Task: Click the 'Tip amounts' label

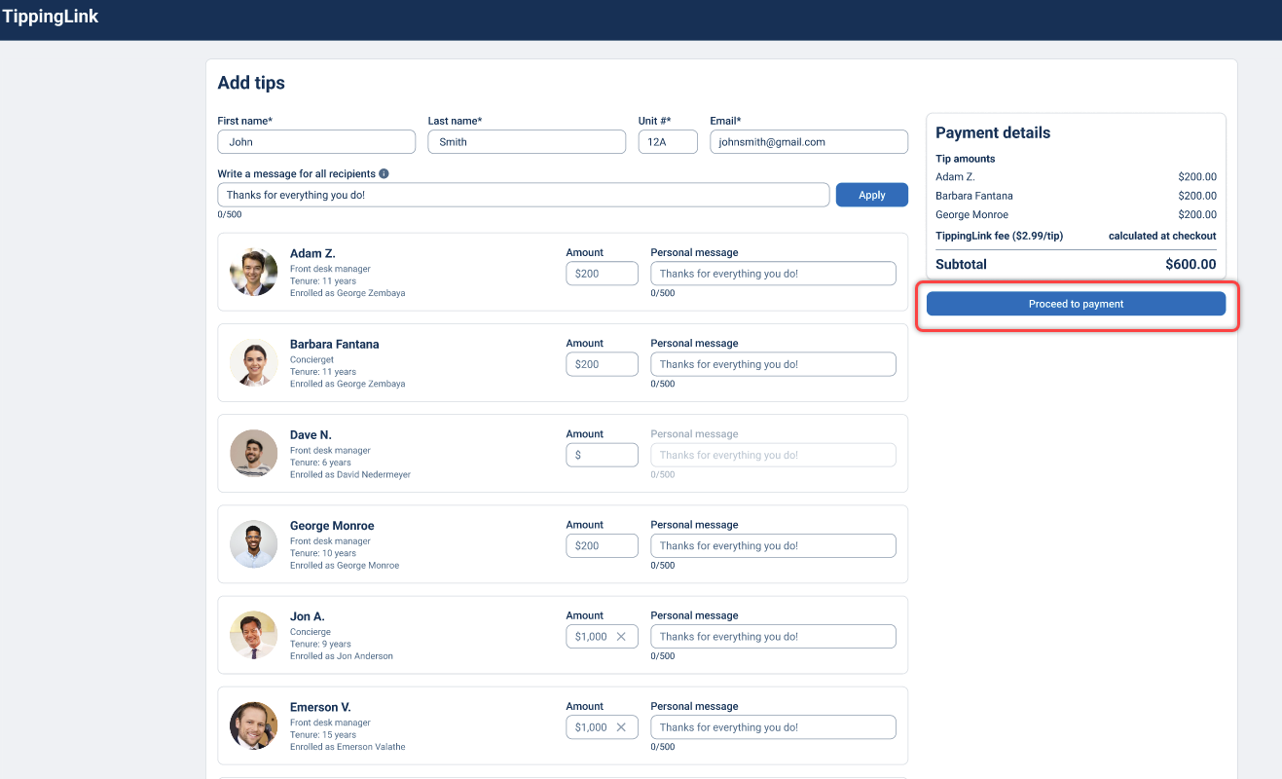Action: (966, 159)
